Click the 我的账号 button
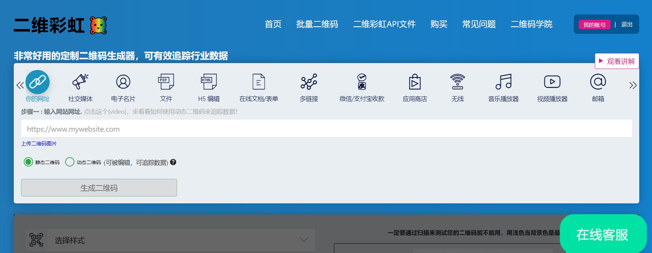Image resolution: width=652 pixels, height=253 pixels. [x=594, y=24]
